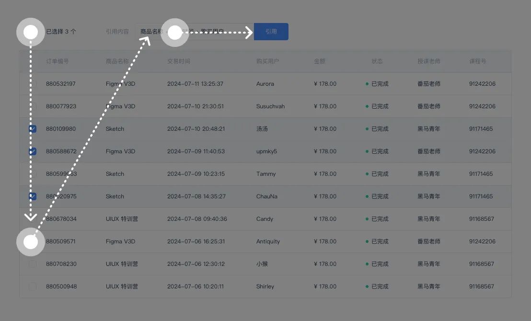Select the 已选择 3 个 selection count label
Viewport: 531px width, 321px height.
[61, 32]
